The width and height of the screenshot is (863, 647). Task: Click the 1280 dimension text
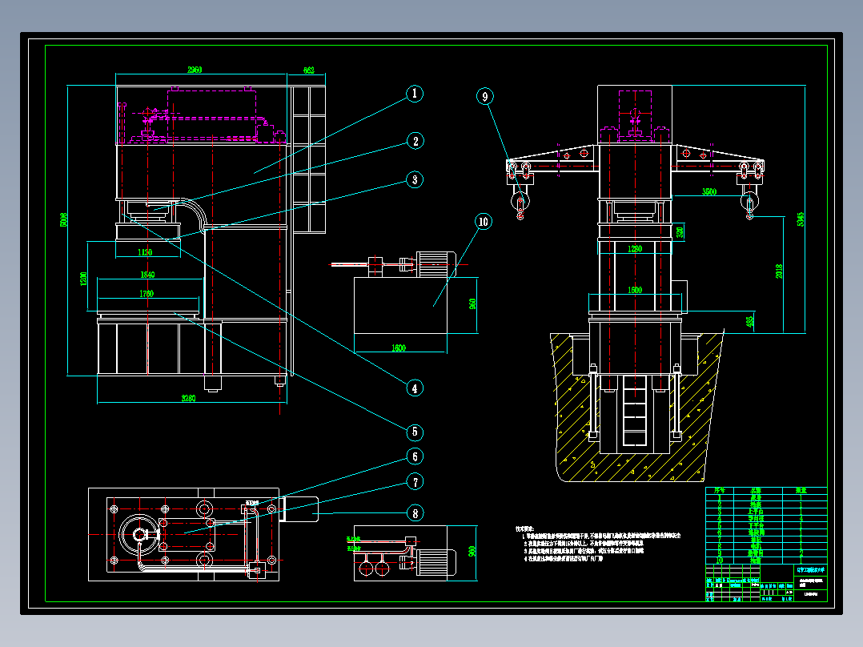coord(635,249)
